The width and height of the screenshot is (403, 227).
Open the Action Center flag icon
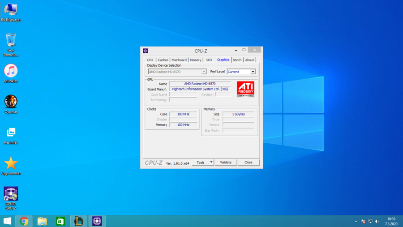click(363, 221)
